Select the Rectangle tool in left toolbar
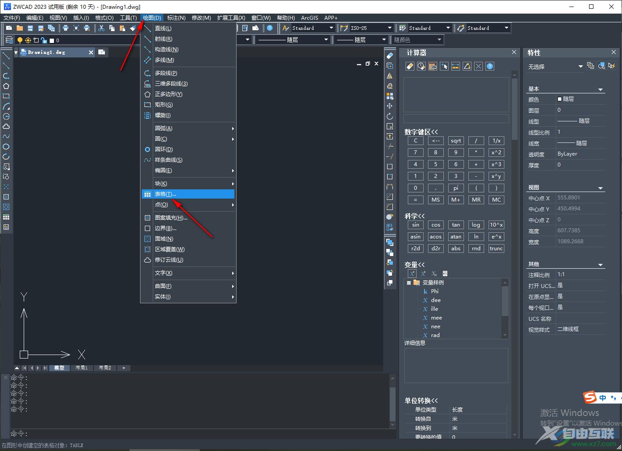The width and height of the screenshot is (622, 451). [x=6, y=96]
